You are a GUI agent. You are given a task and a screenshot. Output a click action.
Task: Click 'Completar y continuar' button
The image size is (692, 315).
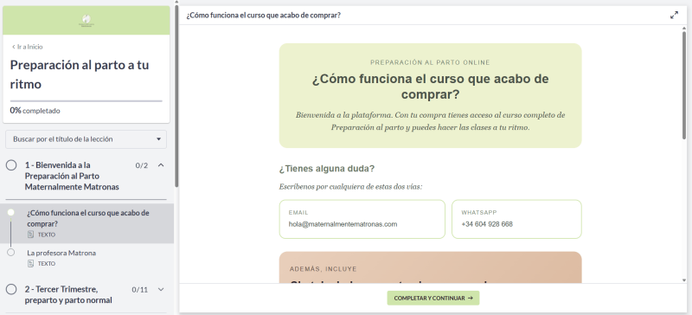coord(433,299)
